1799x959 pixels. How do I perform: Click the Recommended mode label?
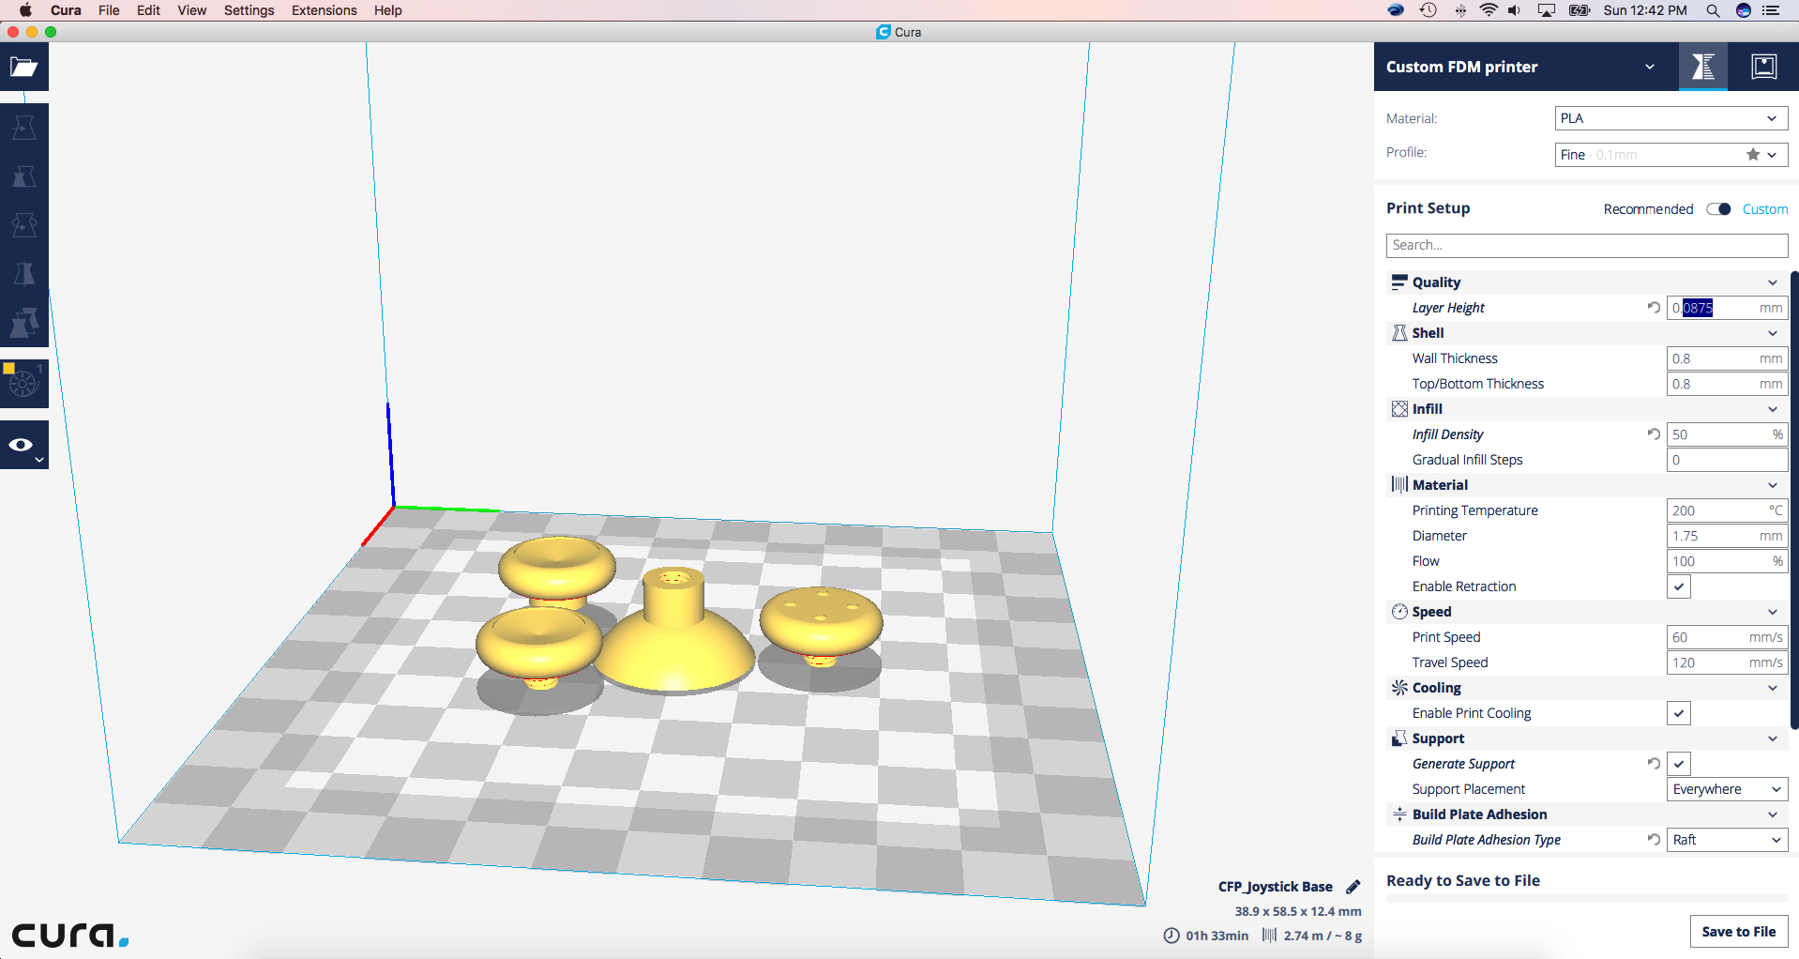[1648, 209]
